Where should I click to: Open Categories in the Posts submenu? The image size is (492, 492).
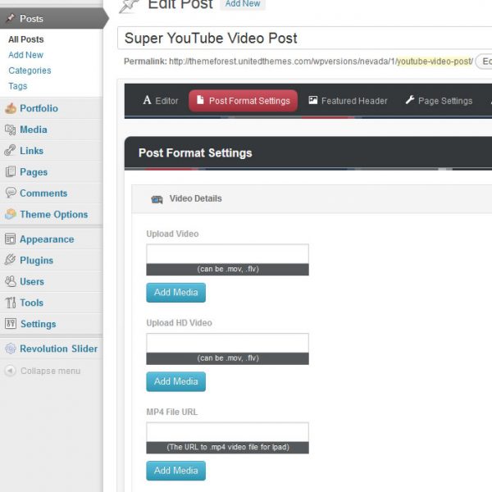pyautogui.click(x=30, y=71)
